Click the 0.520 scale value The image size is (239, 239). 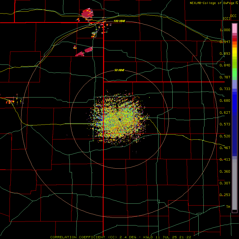(x=225, y=136)
